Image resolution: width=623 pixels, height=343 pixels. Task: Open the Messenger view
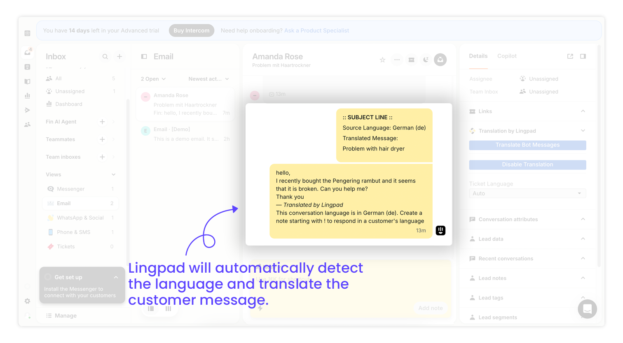tap(81, 189)
